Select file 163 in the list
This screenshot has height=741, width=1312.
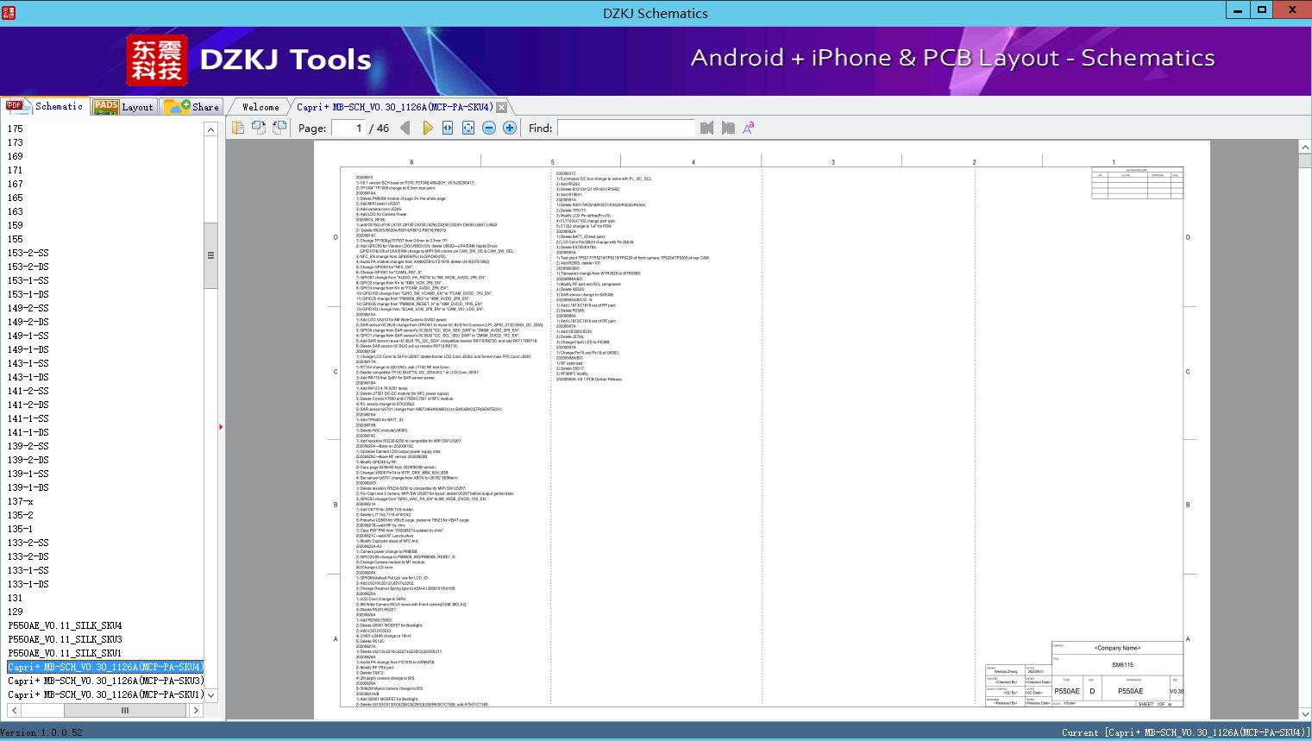pos(16,211)
